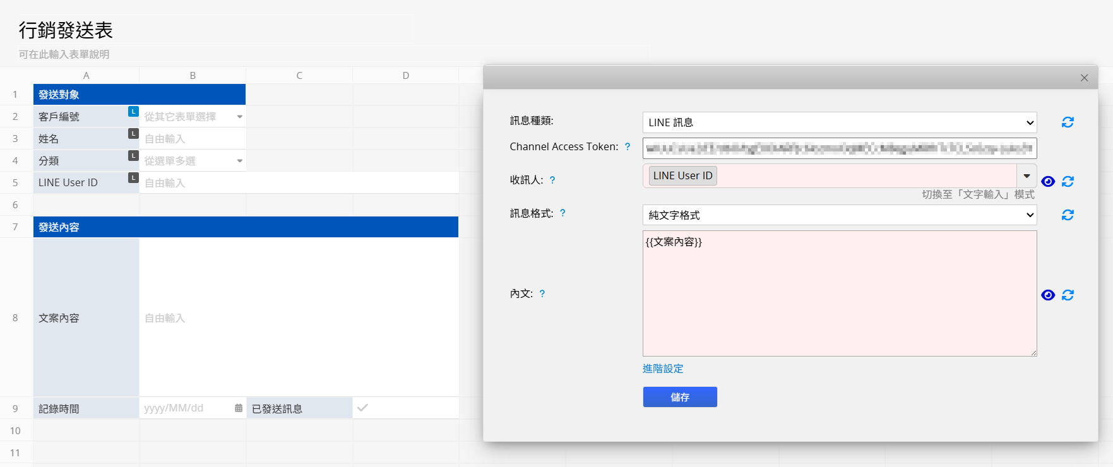
Task: Click help question mark next to Channel Access Token
Action: (628, 147)
